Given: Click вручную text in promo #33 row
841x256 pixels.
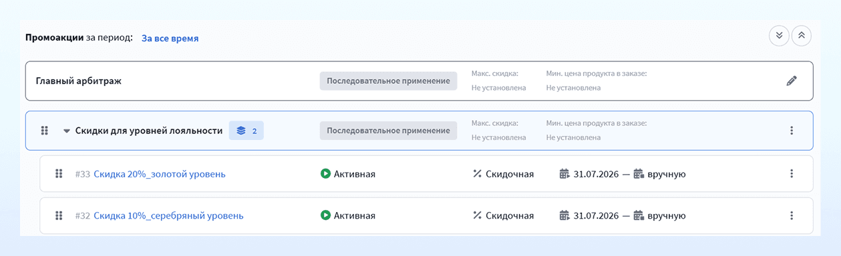Looking at the screenshot, I should pos(667,174).
